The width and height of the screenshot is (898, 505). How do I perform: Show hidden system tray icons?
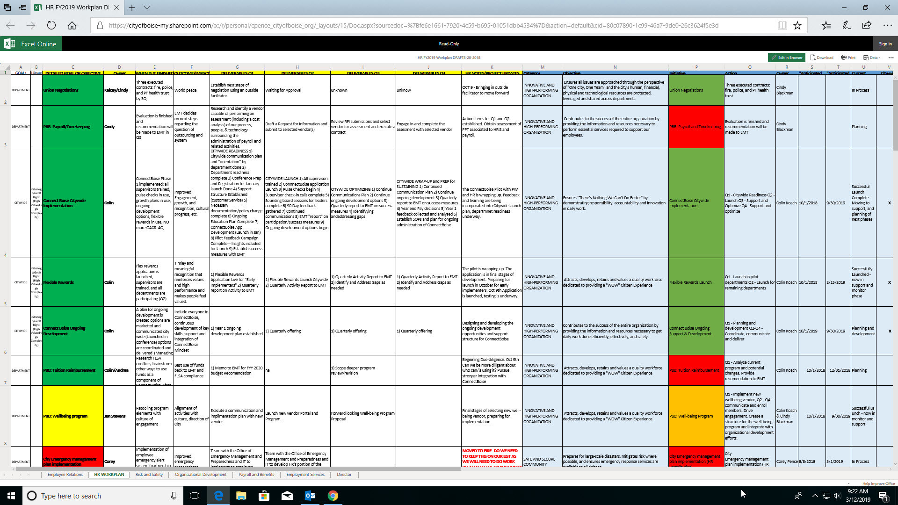pos(815,496)
